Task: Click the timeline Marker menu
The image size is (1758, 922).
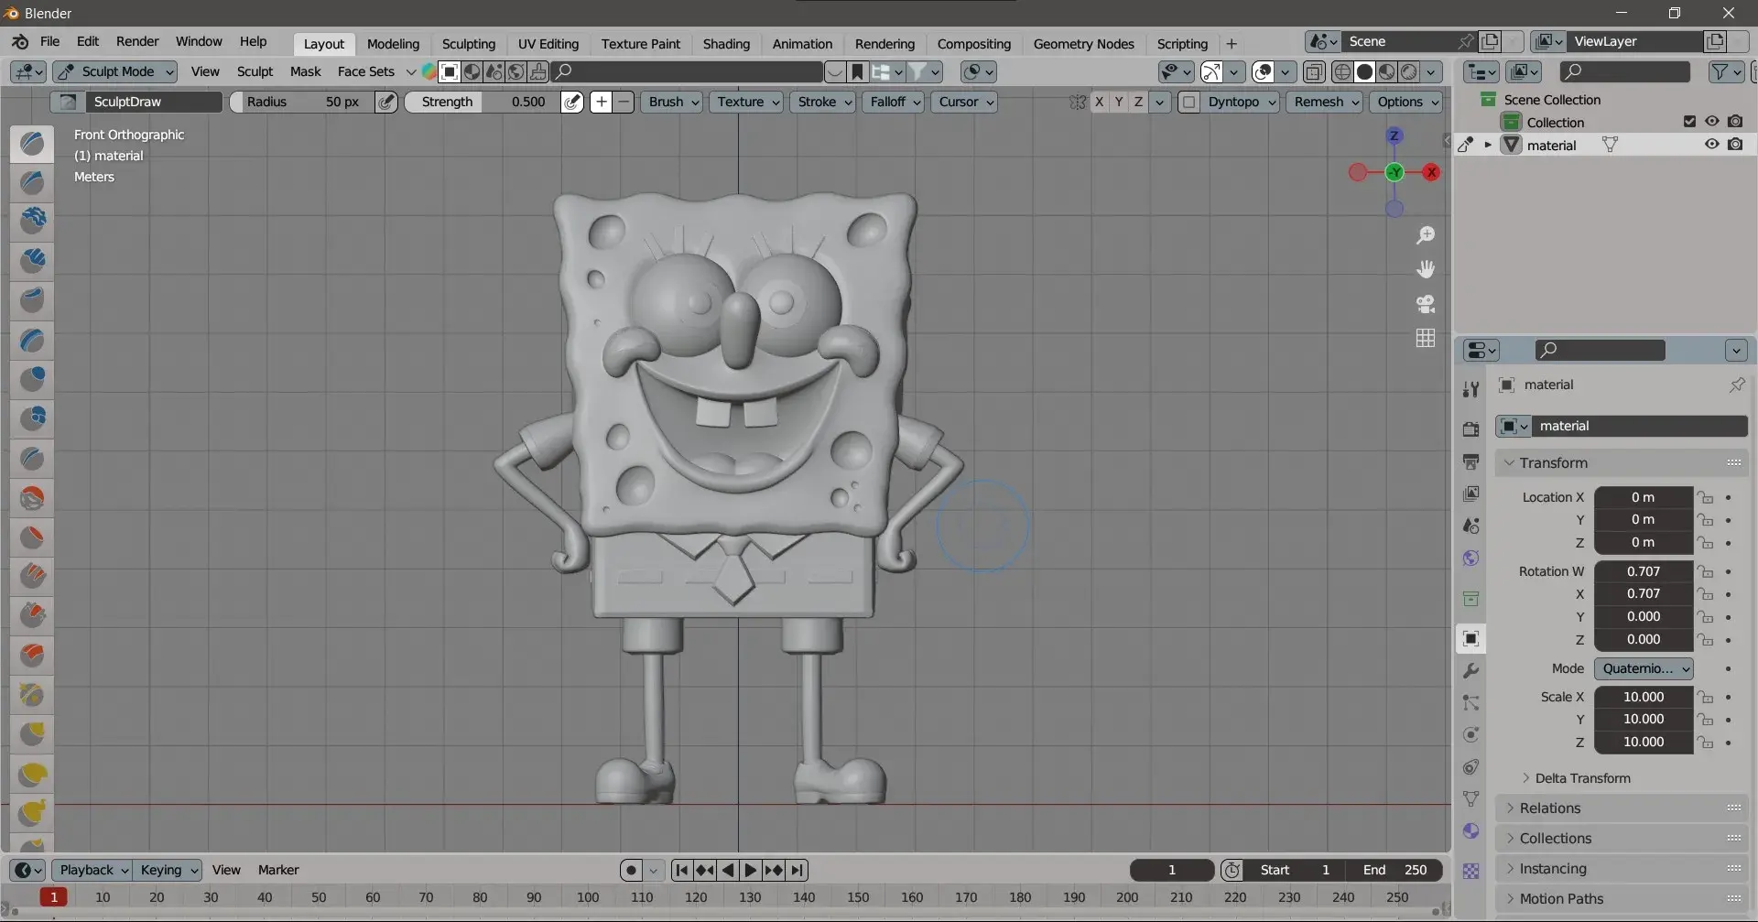Action: pos(278,870)
